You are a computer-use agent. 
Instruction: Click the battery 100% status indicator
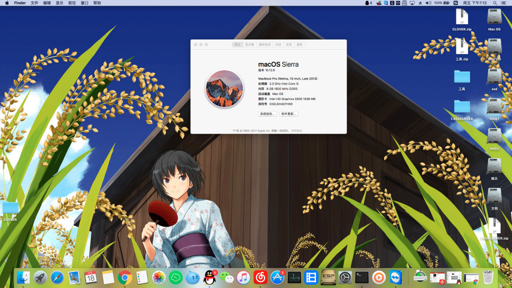click(x=442, y=3)
